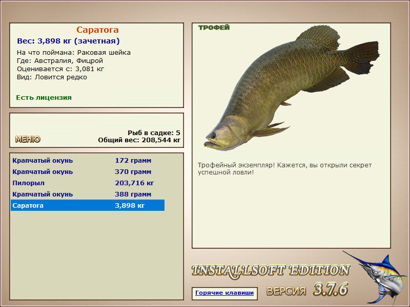Viewport: 410px width, 307px height.
Task: Click the Саратога title heading
Action: (x=97, y=30)
